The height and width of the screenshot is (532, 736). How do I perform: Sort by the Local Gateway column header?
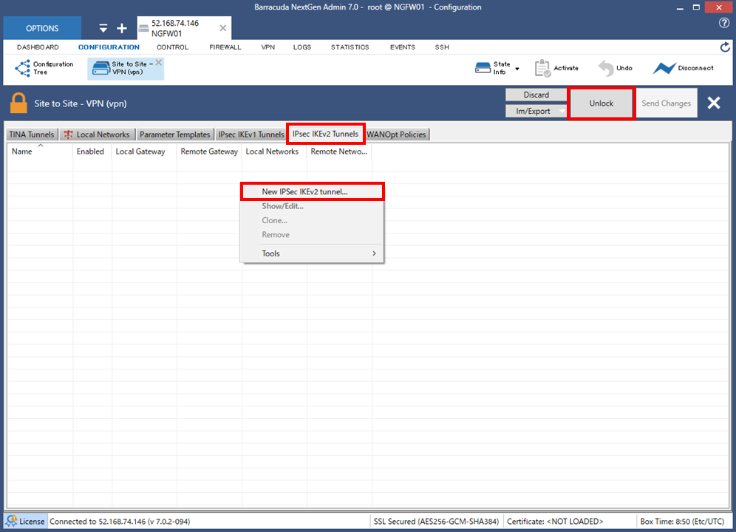144,151
